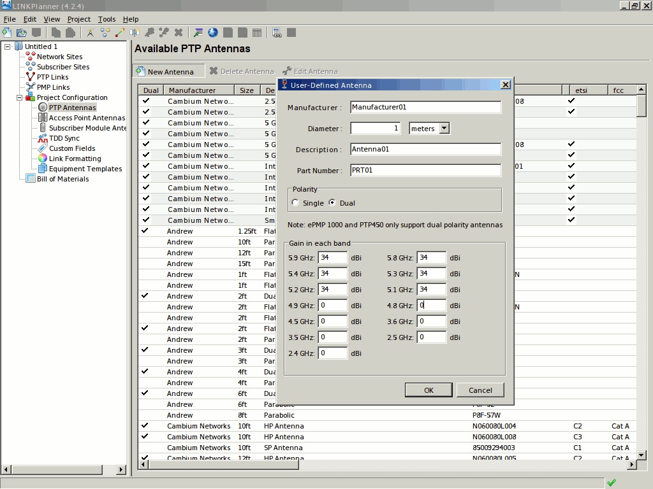Click Cancel in User-Defined Antenna dialog

(x=480, y=390)
